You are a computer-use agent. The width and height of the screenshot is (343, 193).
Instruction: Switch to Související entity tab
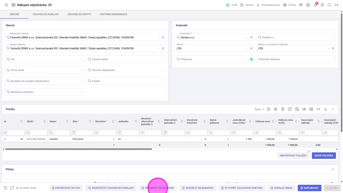pyautogui.click(x=79, y=14)
